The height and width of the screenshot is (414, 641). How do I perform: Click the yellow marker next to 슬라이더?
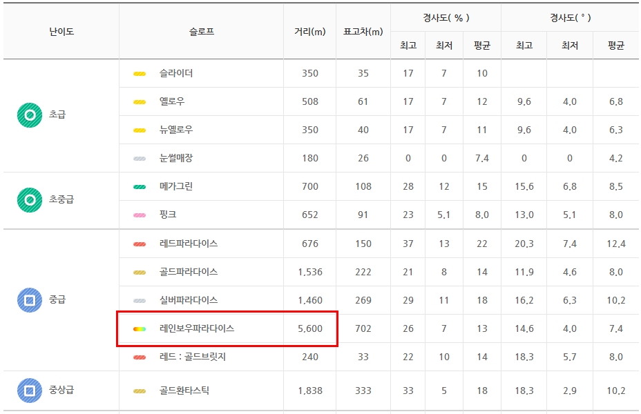pyautogui.click(x=140, y=74)
